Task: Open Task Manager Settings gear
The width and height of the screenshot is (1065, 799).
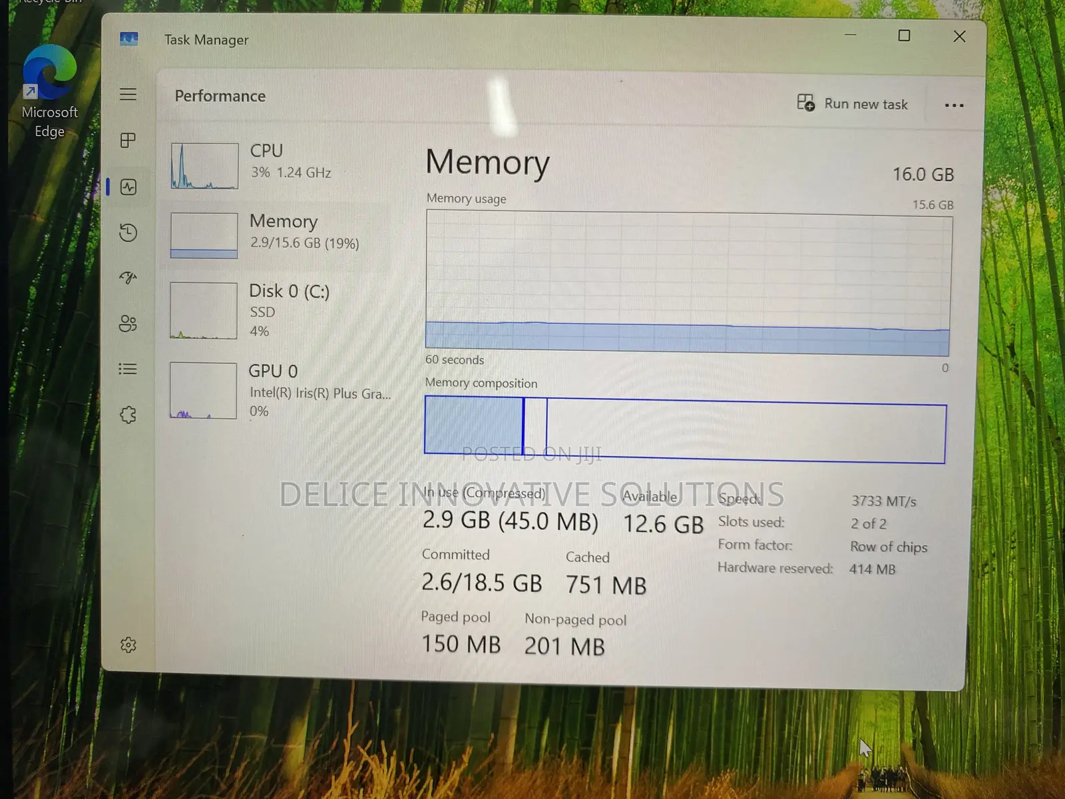Action: 128,645
